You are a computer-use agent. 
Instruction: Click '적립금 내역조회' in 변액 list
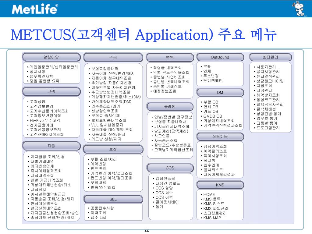click(167, 68)
